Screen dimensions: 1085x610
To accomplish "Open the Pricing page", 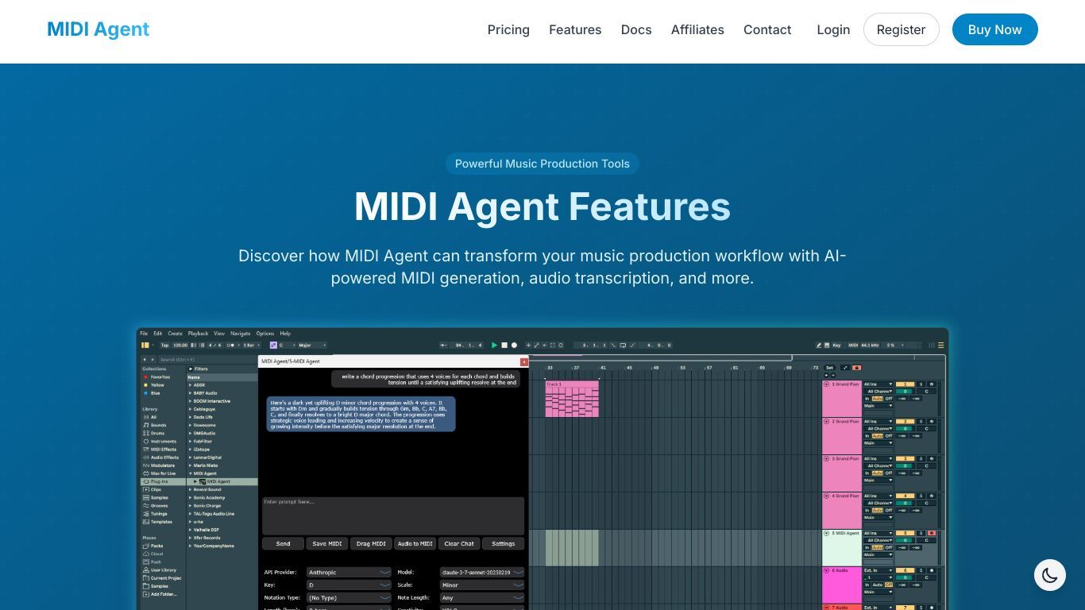I will (508, 29).
